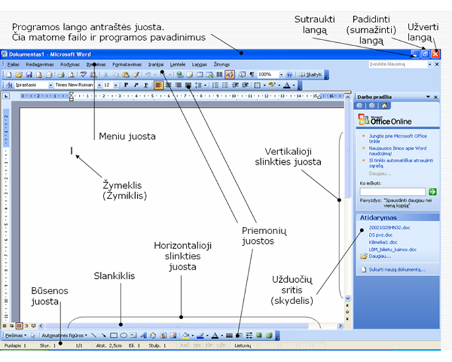Select the Line drawing tool
Screen dimensions: 452x362
click(x=94, y=336)
